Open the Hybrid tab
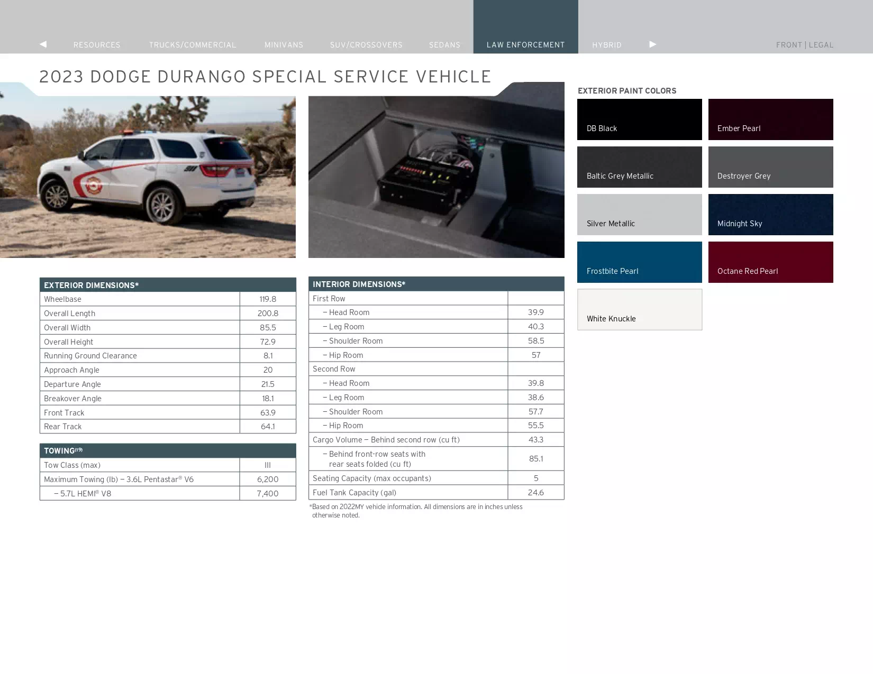Viewport: 873px width, 674px height. click(607, 45)
